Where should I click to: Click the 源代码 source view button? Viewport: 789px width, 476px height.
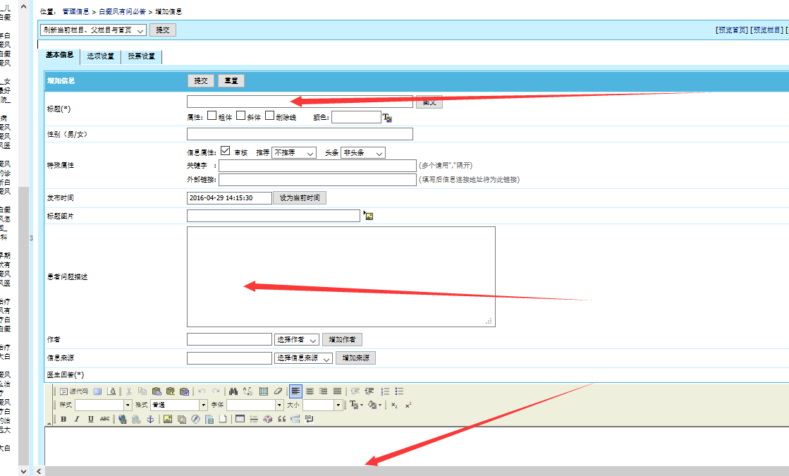coord(73,391)
